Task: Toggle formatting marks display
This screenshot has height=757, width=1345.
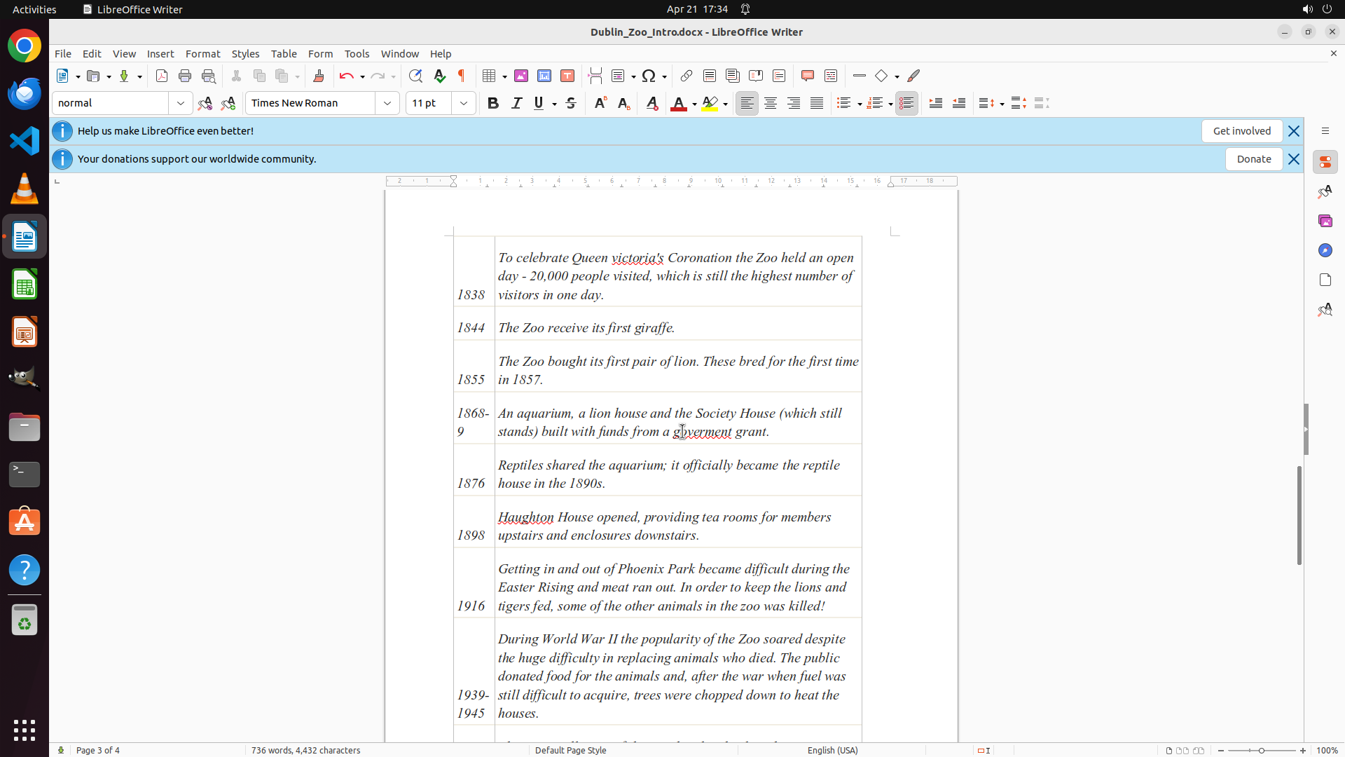Action: pyautogui.click(x=462, y=76)
